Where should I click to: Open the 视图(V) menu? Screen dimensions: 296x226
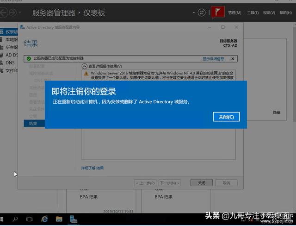269,13
